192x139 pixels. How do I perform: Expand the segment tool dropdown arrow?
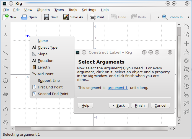[x=6, y=74]
